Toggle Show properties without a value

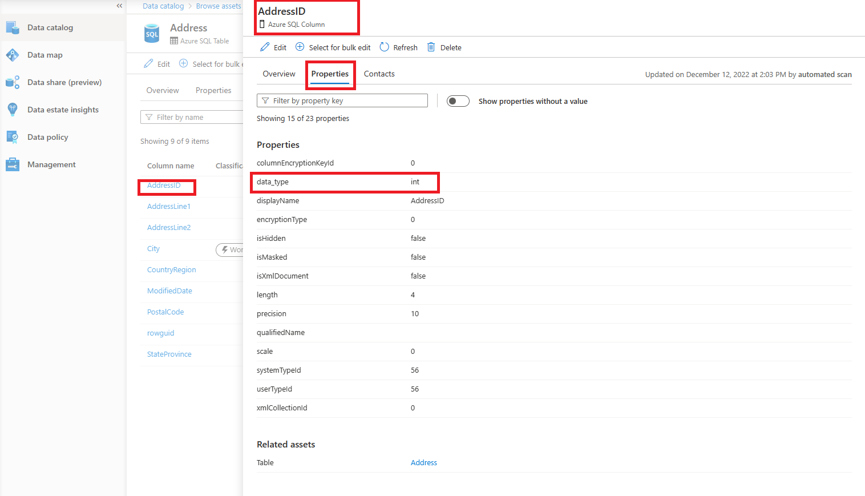458,101
